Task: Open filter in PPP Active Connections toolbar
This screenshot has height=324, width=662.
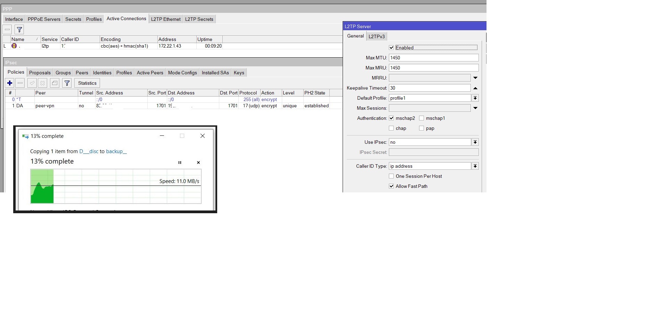Action: pyautogui.click(x=19, y=30)
